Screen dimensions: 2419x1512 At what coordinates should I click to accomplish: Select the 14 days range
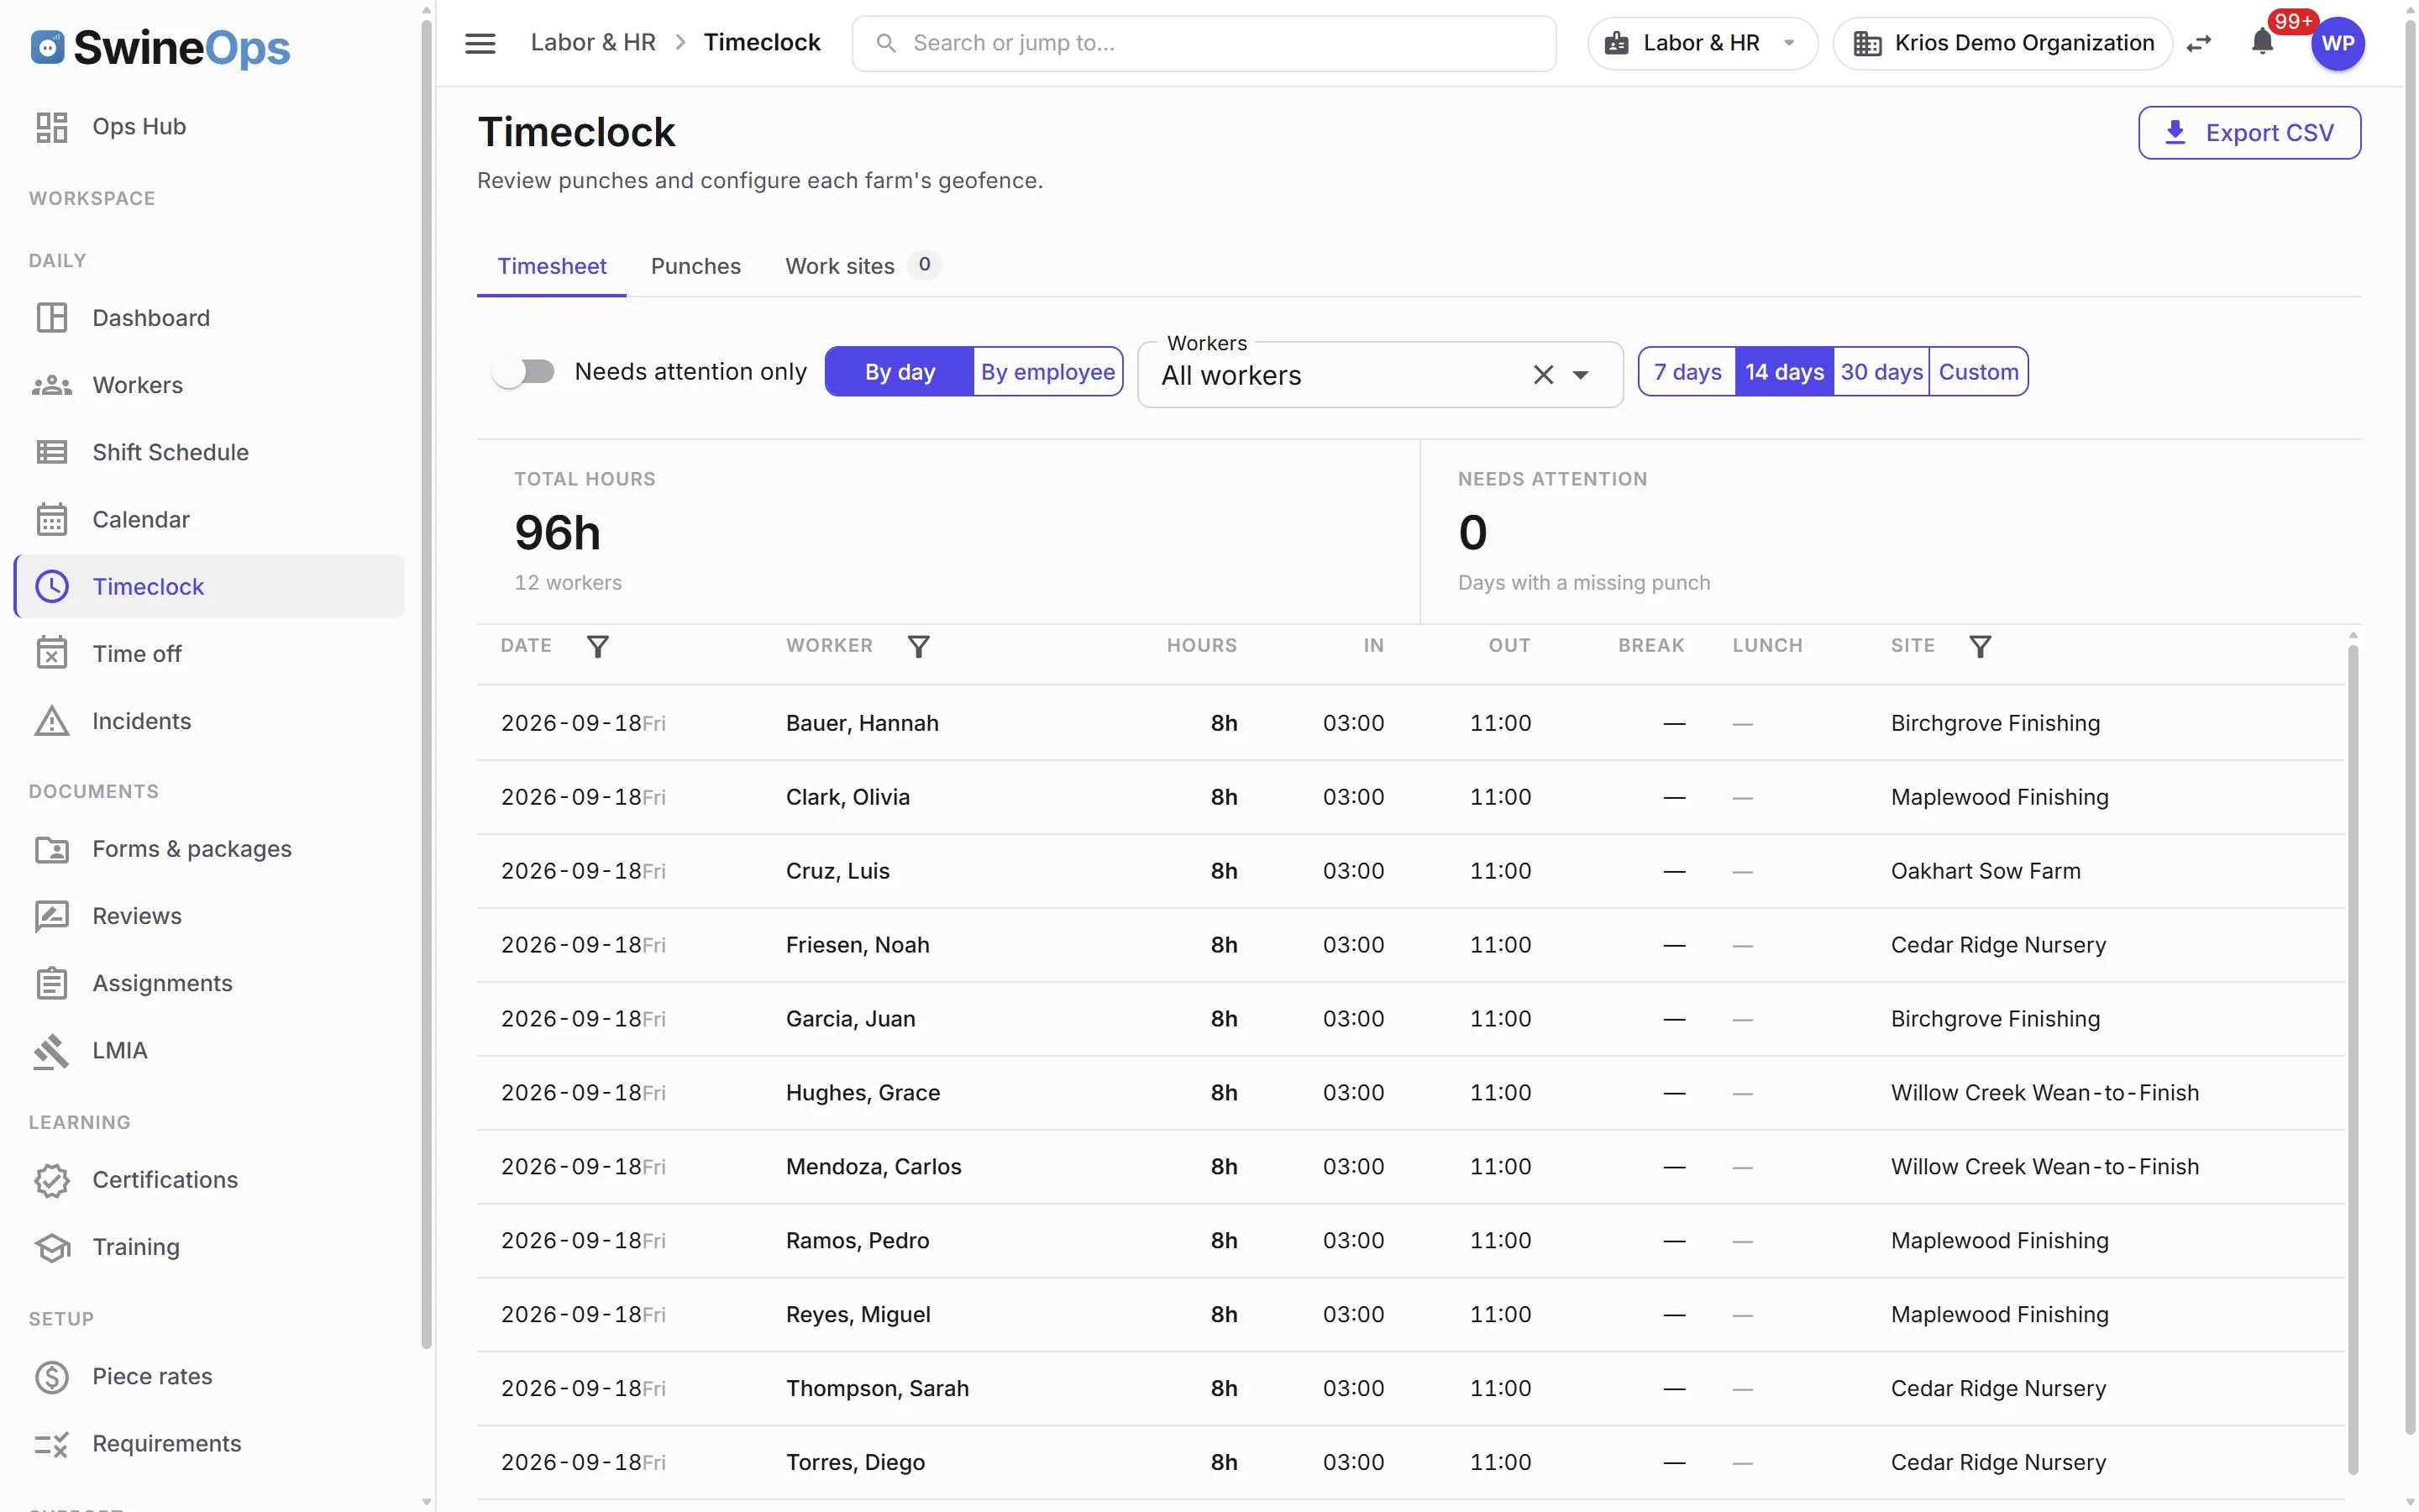[1784, 372]
